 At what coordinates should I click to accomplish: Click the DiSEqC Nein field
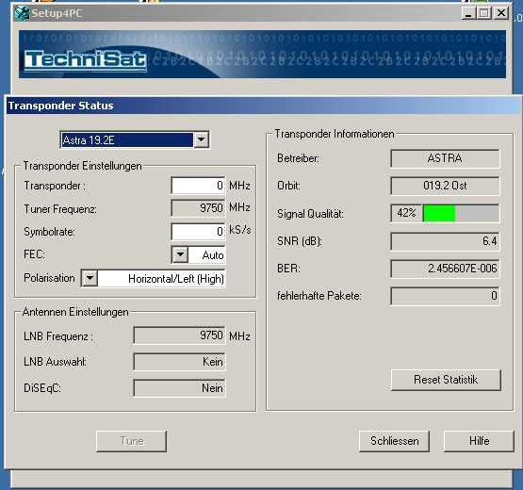179,388
